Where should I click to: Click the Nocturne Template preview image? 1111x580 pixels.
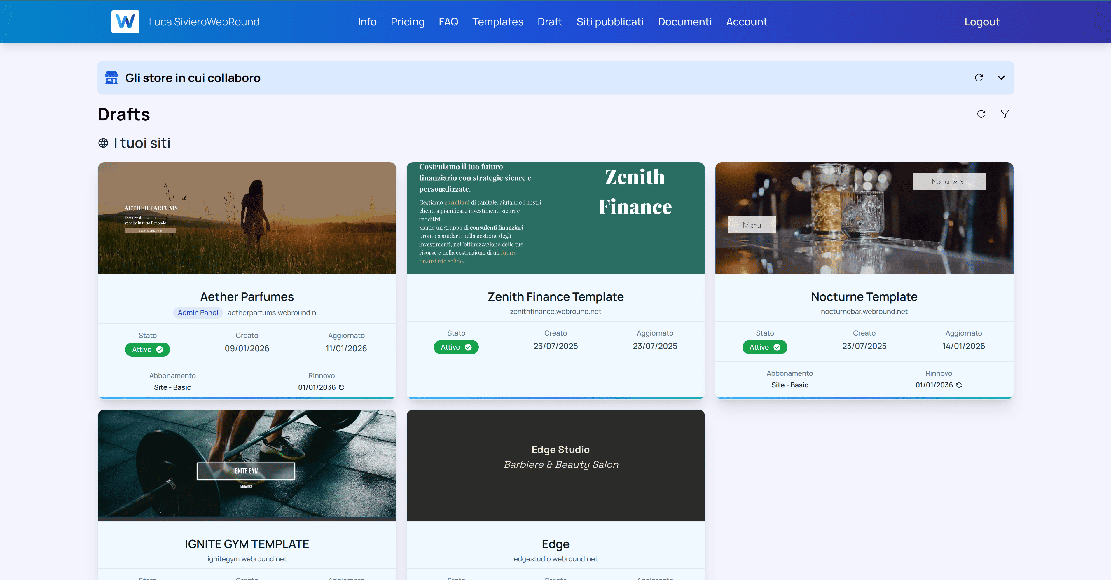pyautogui.click(x=863, y=218)
